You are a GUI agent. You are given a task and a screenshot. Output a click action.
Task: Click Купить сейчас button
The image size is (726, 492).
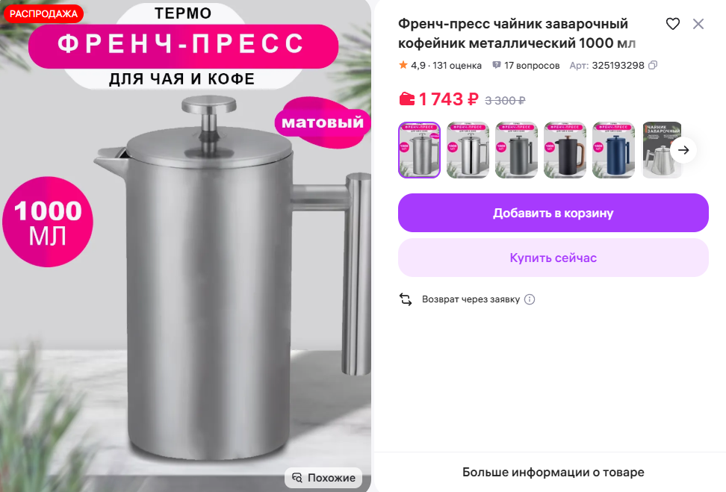(x=553, y=258)
